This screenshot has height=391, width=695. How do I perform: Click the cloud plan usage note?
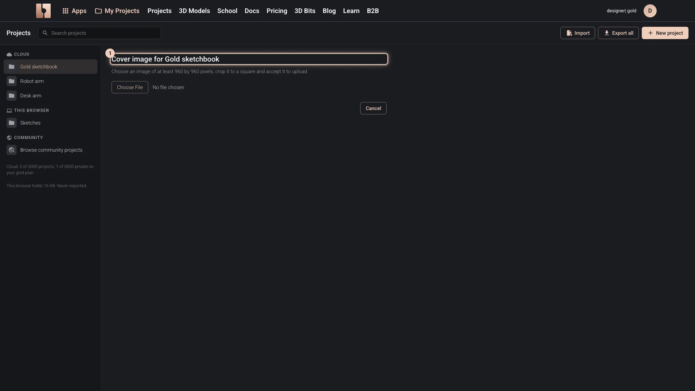coord(50,169)
